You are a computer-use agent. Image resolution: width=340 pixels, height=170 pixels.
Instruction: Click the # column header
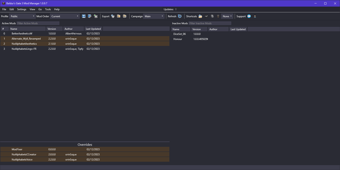pyautogui.click(x=5, y=29)
